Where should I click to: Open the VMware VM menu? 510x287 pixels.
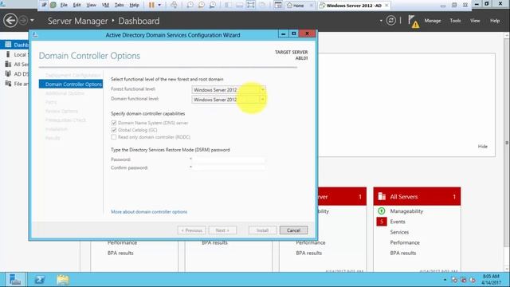tap(105, 6)
